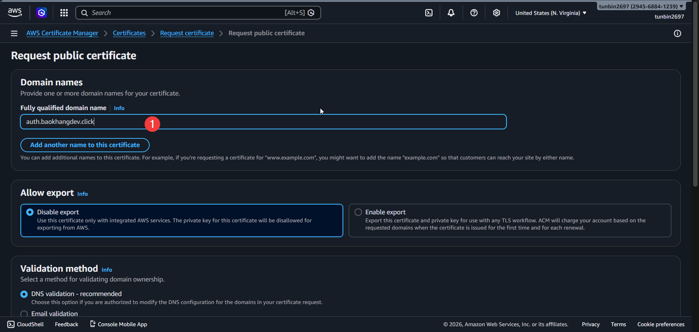The width and height of the screenshot is (699, 332).
Task: Open the settings gear icon
Action: [x=496, y=13]
